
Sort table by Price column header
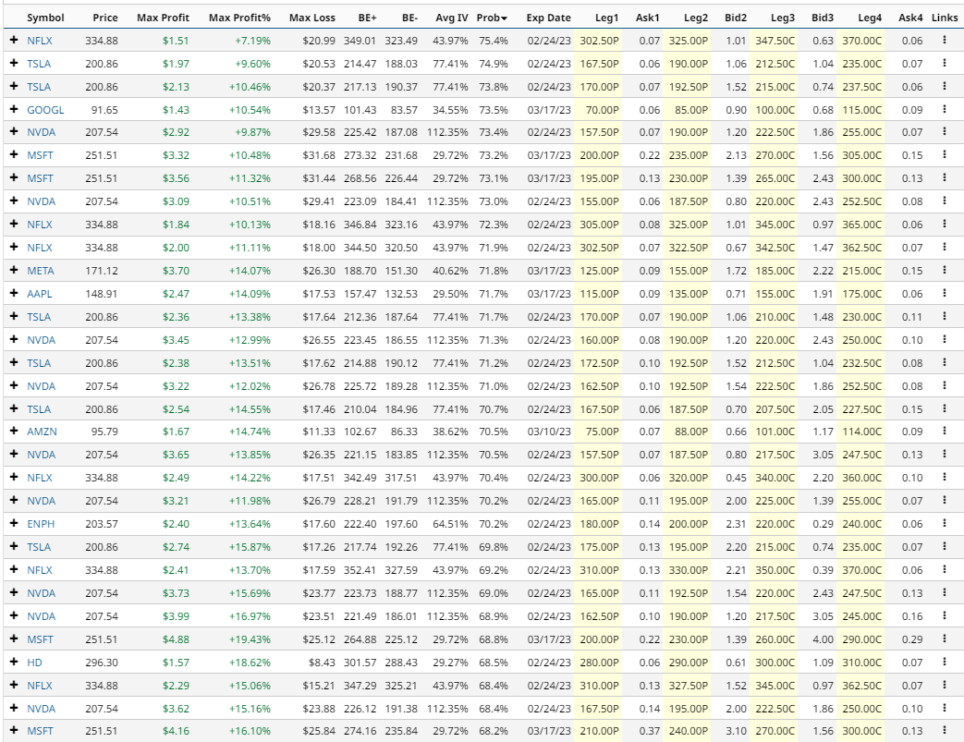pos(105,18)
